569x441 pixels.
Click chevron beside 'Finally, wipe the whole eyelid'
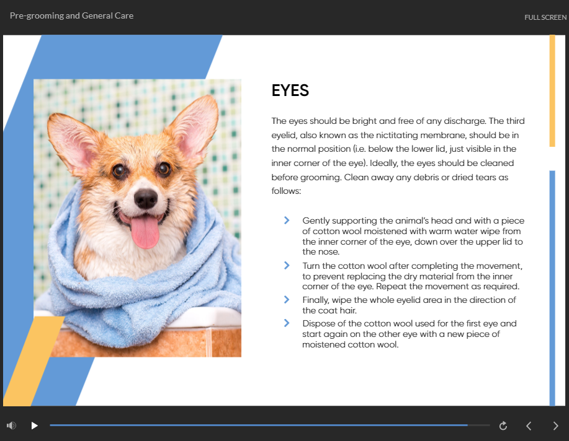(287, 299)
